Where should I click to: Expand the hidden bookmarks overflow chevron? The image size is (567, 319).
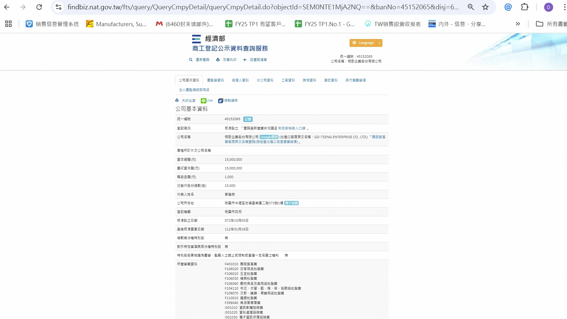pos(518,24)
